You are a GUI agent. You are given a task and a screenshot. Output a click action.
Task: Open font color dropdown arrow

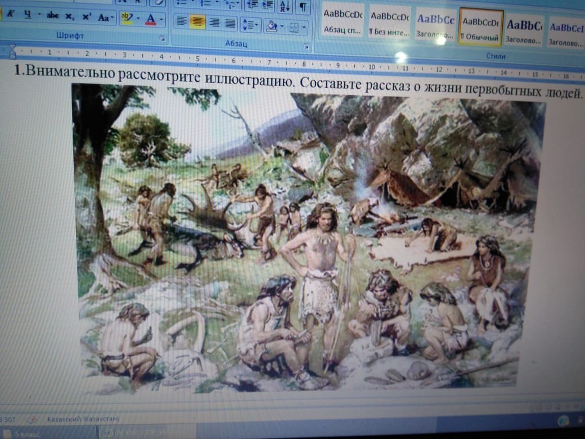click(161, 19)
